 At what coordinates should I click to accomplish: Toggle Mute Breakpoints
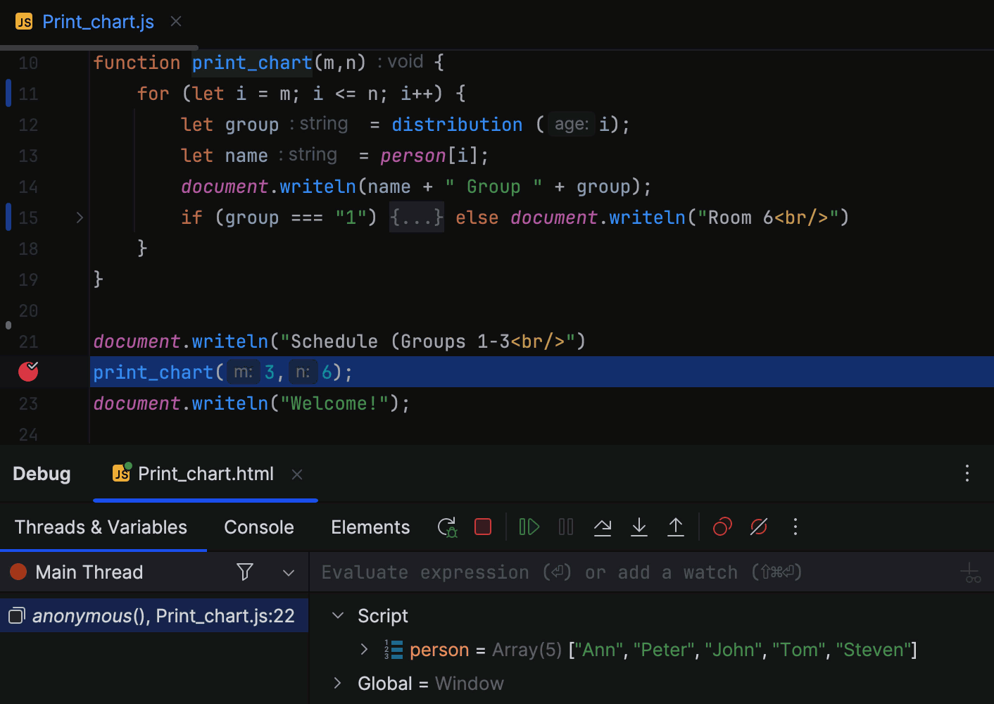759,527
